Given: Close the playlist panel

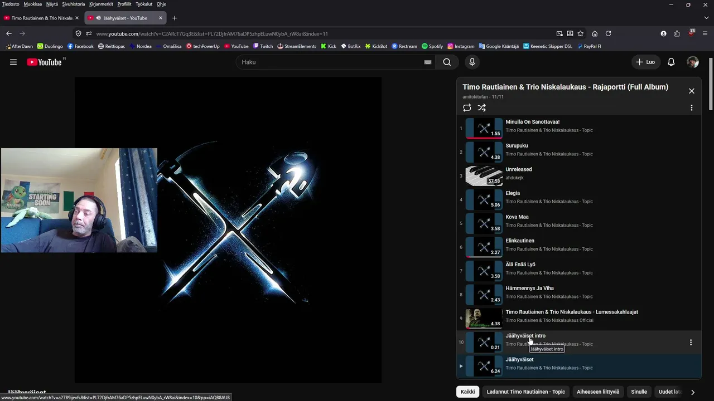Looking at the screenshot, I should (692, 91).
